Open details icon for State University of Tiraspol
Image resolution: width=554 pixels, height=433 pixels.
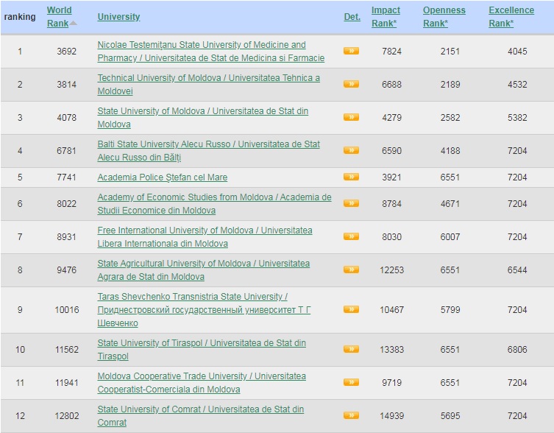[351, 349]
